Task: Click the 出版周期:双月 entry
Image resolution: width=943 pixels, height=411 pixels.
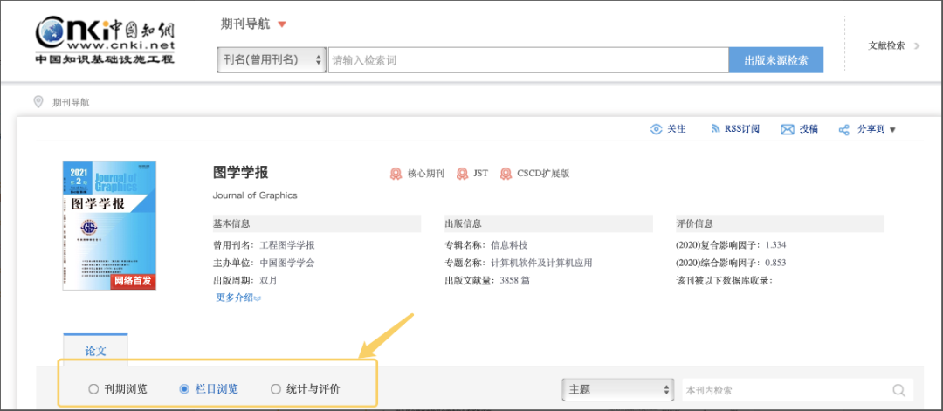Action: (244, 281)
